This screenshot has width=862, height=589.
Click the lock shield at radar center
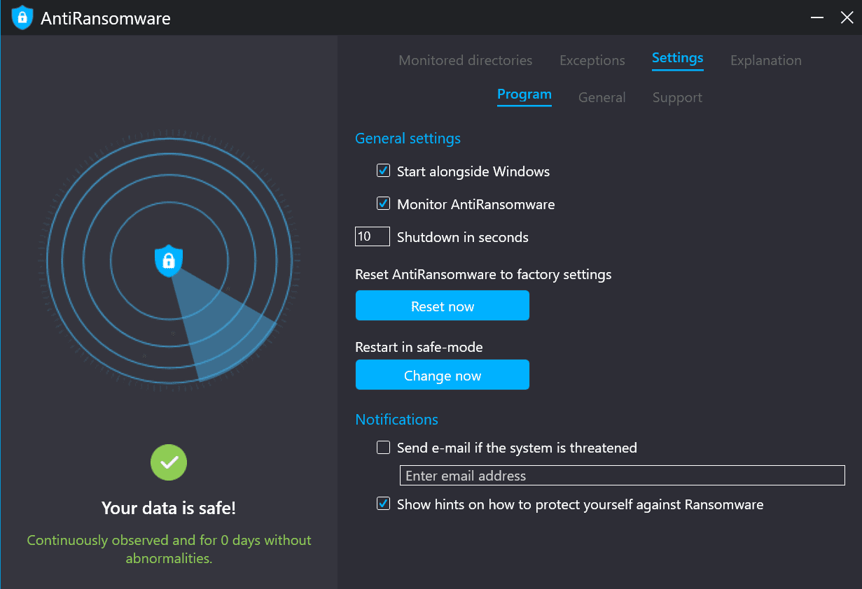pos(168,260)
